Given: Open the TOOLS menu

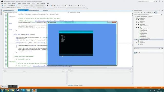Looking at the screenshot, I should tap(33, 3).
